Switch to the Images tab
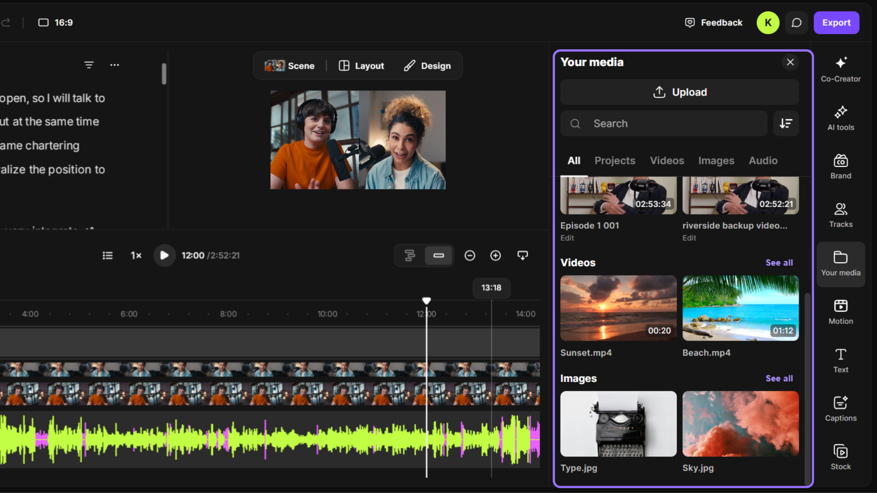The image size is (877, 493). [x=716, y=161]
